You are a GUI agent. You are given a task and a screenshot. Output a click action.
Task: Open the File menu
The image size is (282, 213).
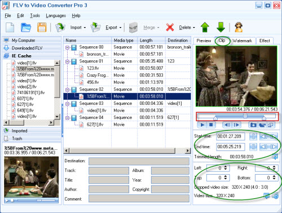(x=8, y=16)
